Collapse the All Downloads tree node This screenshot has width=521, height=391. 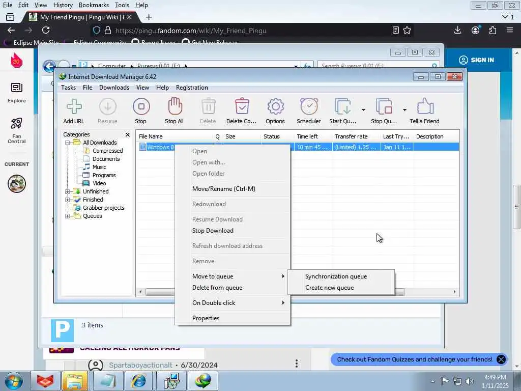[68, 143]
